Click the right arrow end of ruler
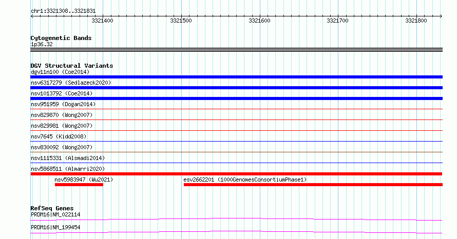 [x=441, y=16]
